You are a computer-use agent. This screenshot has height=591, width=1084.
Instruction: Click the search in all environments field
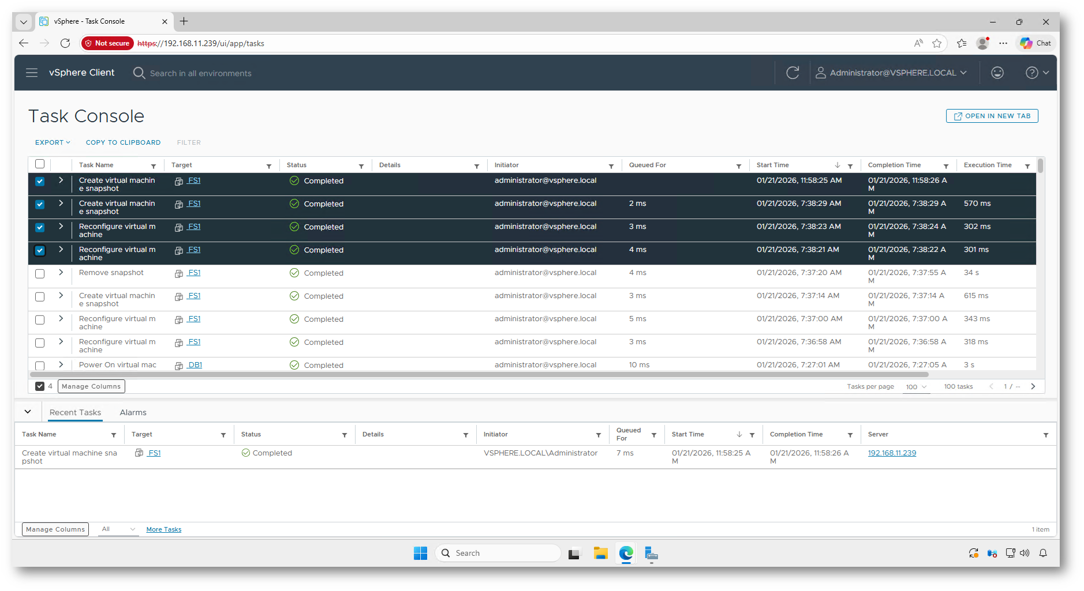pyautogui.click(x=200, y=73)
